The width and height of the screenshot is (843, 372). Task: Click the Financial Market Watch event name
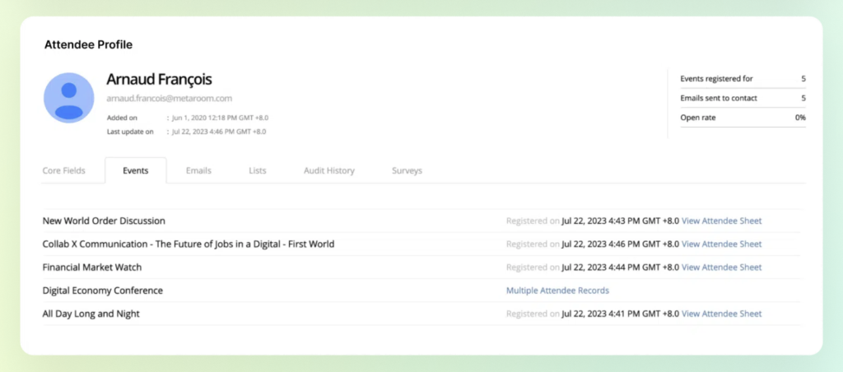(x=92, y=267)
